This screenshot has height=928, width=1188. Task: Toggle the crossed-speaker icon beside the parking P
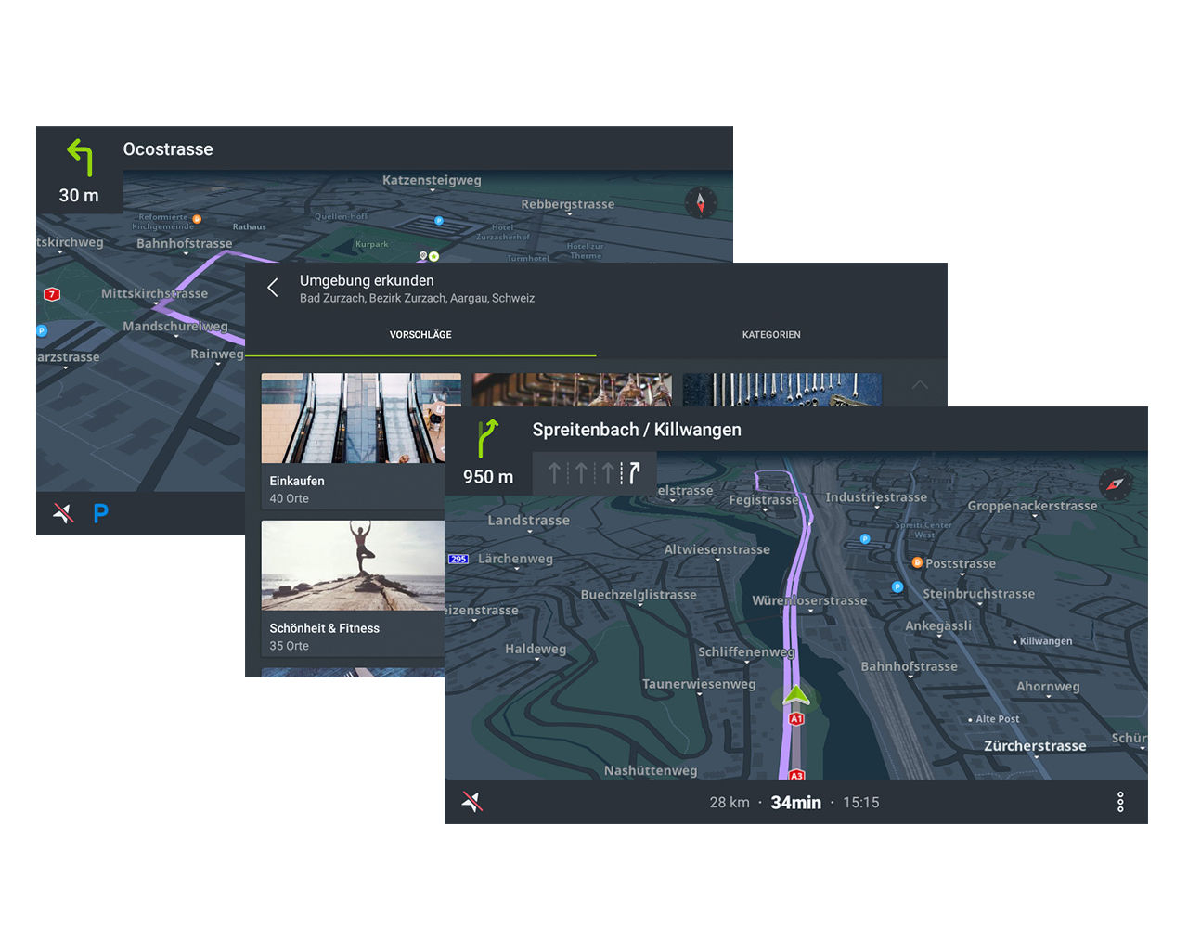62,512
